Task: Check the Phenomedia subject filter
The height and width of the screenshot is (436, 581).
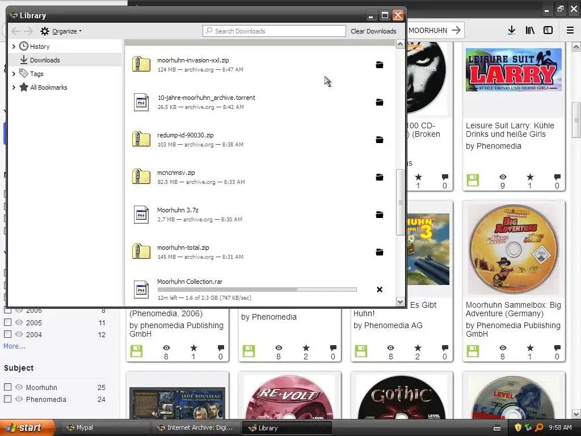Action: 7,399
